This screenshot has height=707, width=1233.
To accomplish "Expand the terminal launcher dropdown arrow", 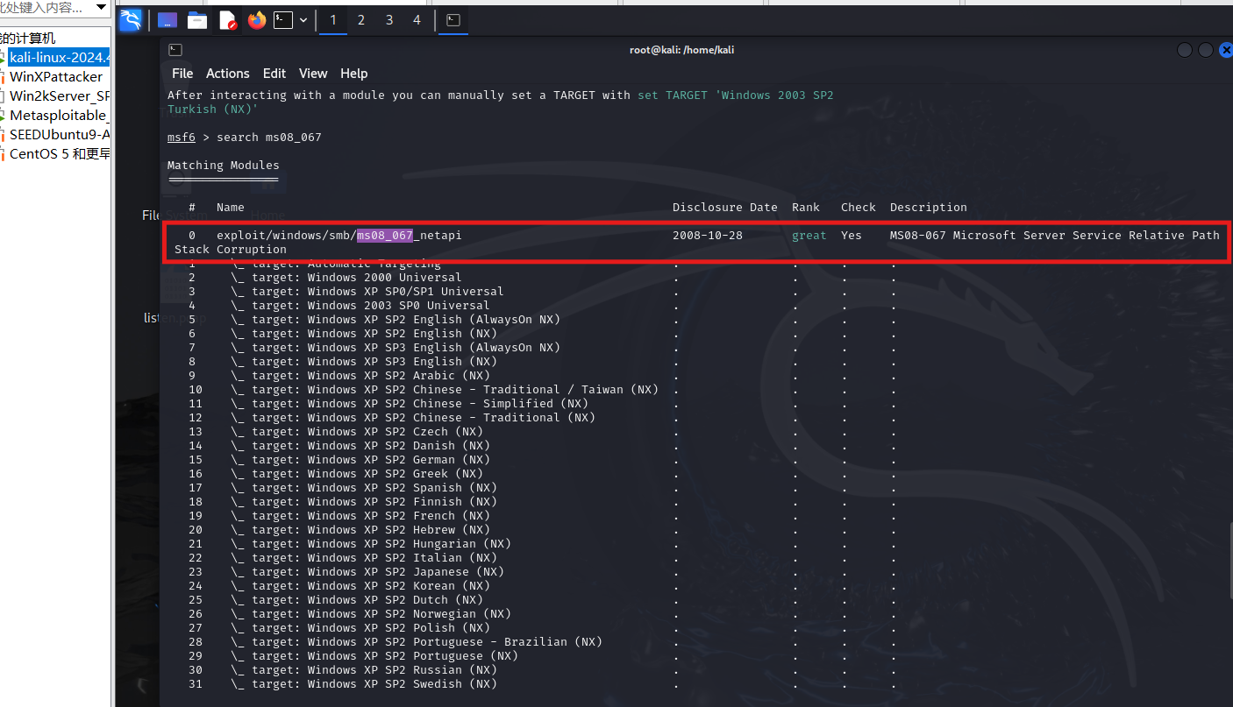I will [x=303, y=20].
